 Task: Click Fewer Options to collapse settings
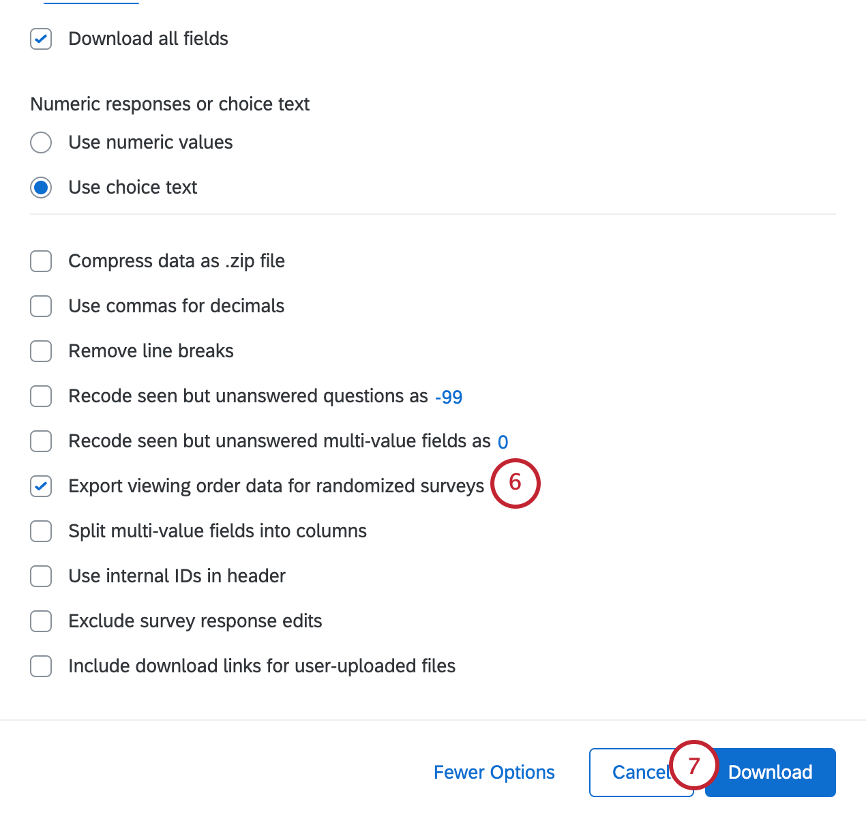[x=494, y=772]
